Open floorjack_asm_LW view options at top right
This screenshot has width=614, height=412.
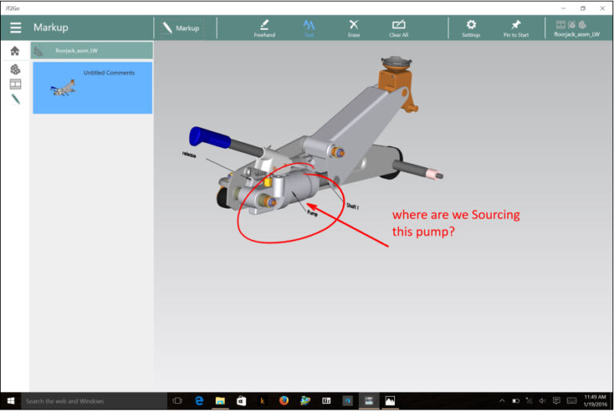click(x=576, y=28)
